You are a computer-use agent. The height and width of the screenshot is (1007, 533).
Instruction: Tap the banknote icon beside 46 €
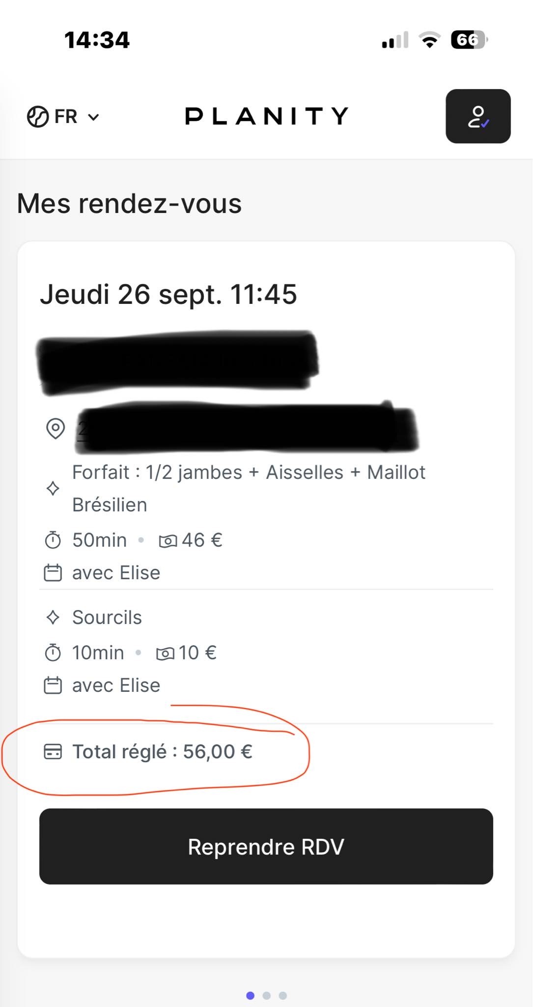coord(168,541)
